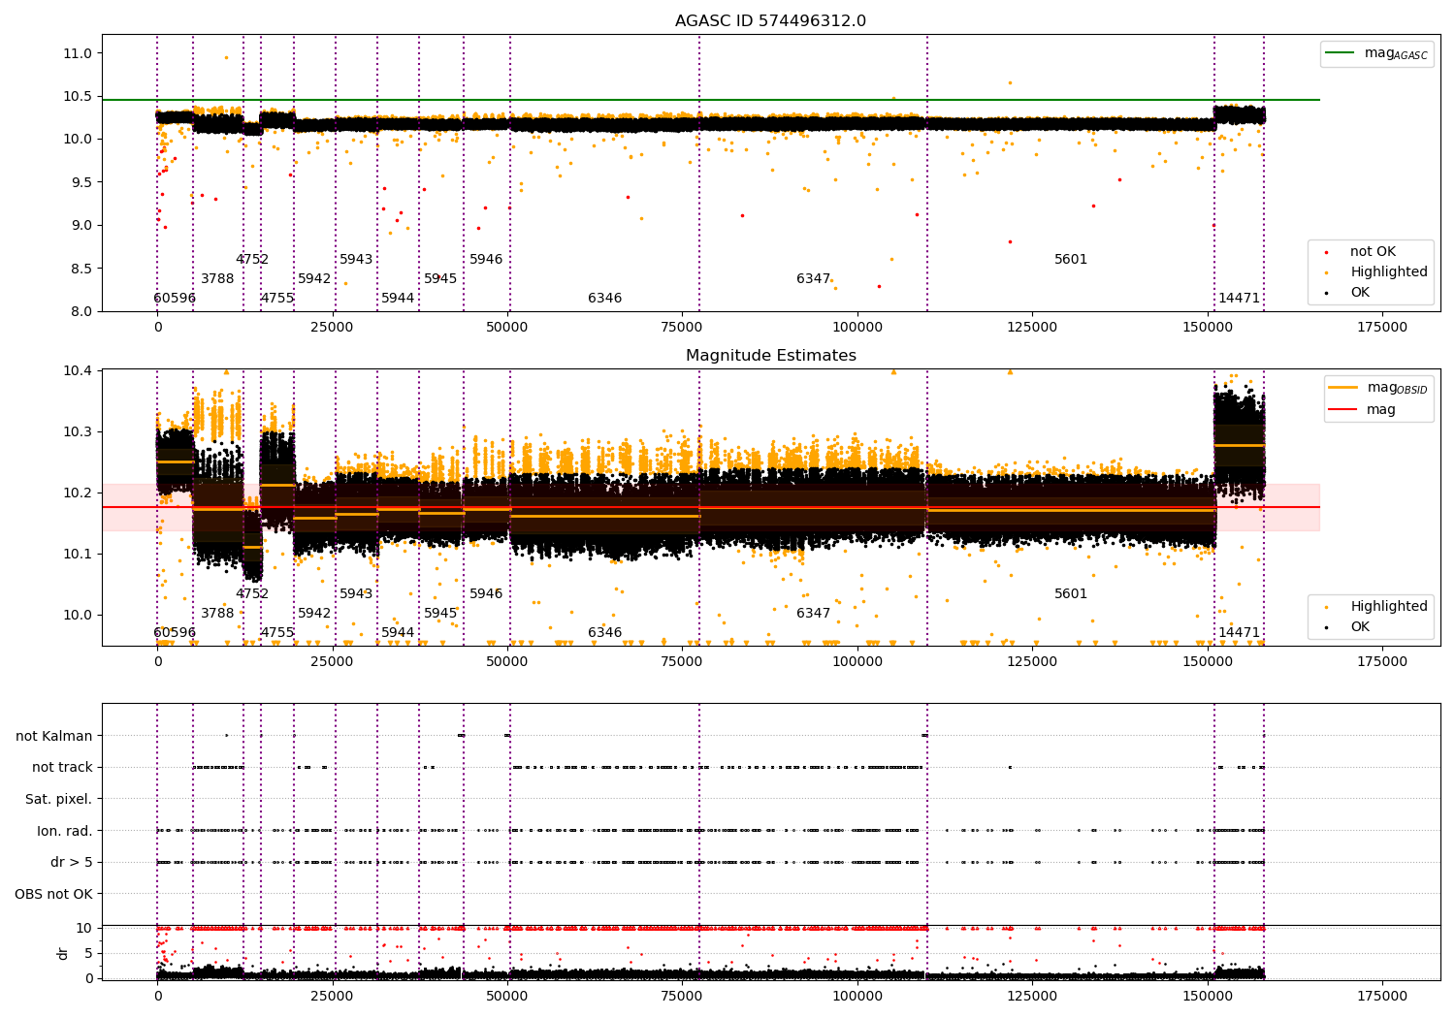Image resolution: width=1455 pixels, height=1018 pixels.
Task: Click obsid label '5601' in Magnitude Estimates plot
Action: pyautogui.click(x=1071, y=593)
